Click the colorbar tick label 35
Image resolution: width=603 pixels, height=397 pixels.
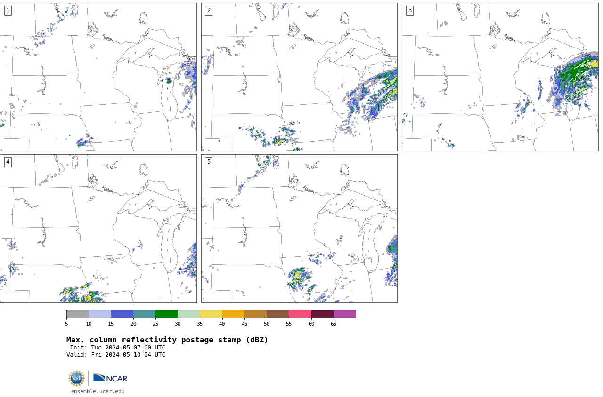pyautogui.click(x=200, y=324)
